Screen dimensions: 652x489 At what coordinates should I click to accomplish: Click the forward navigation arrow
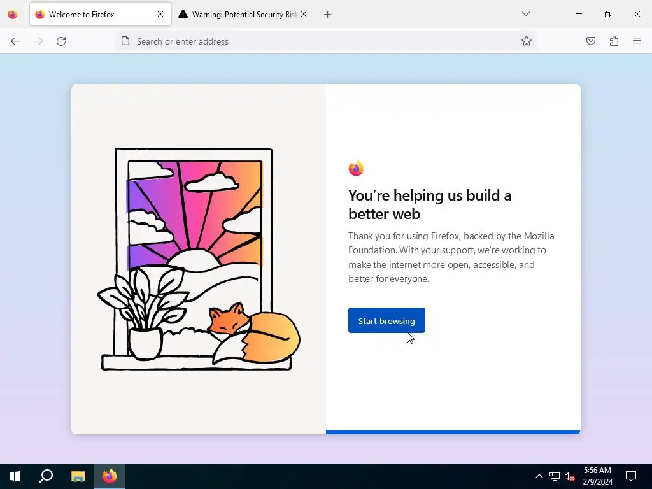click(x=38, y=41)
